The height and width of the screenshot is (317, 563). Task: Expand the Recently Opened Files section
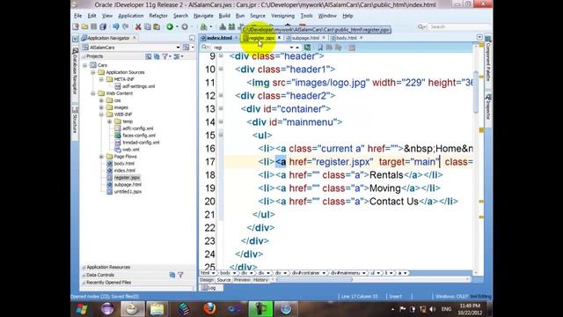[x=84, y=283]
